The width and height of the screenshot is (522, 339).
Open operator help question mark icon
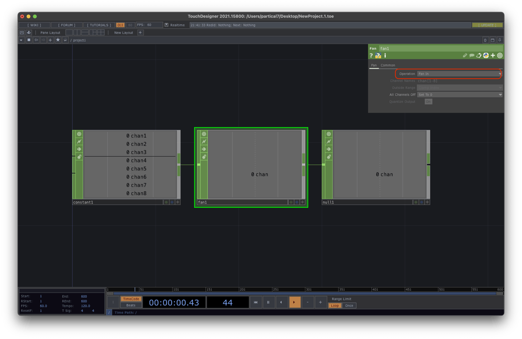click(371, 56)
